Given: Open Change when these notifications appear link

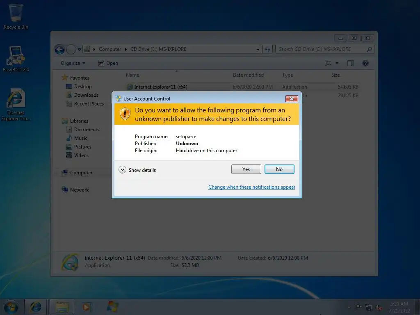Looking at the screenshot, I should click(252, 187).
